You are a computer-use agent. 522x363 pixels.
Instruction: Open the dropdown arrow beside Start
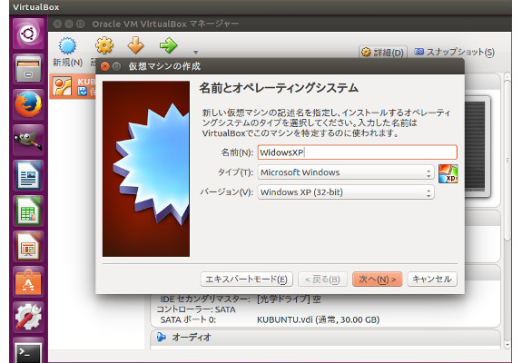coord(196,53)
